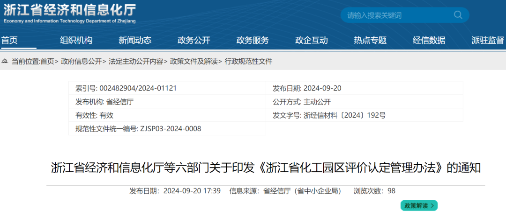The width and height of the screenshot is (506, 217).
Task: Click the article title about 化工园区评价认定管理办法
Action: [266, 168]
